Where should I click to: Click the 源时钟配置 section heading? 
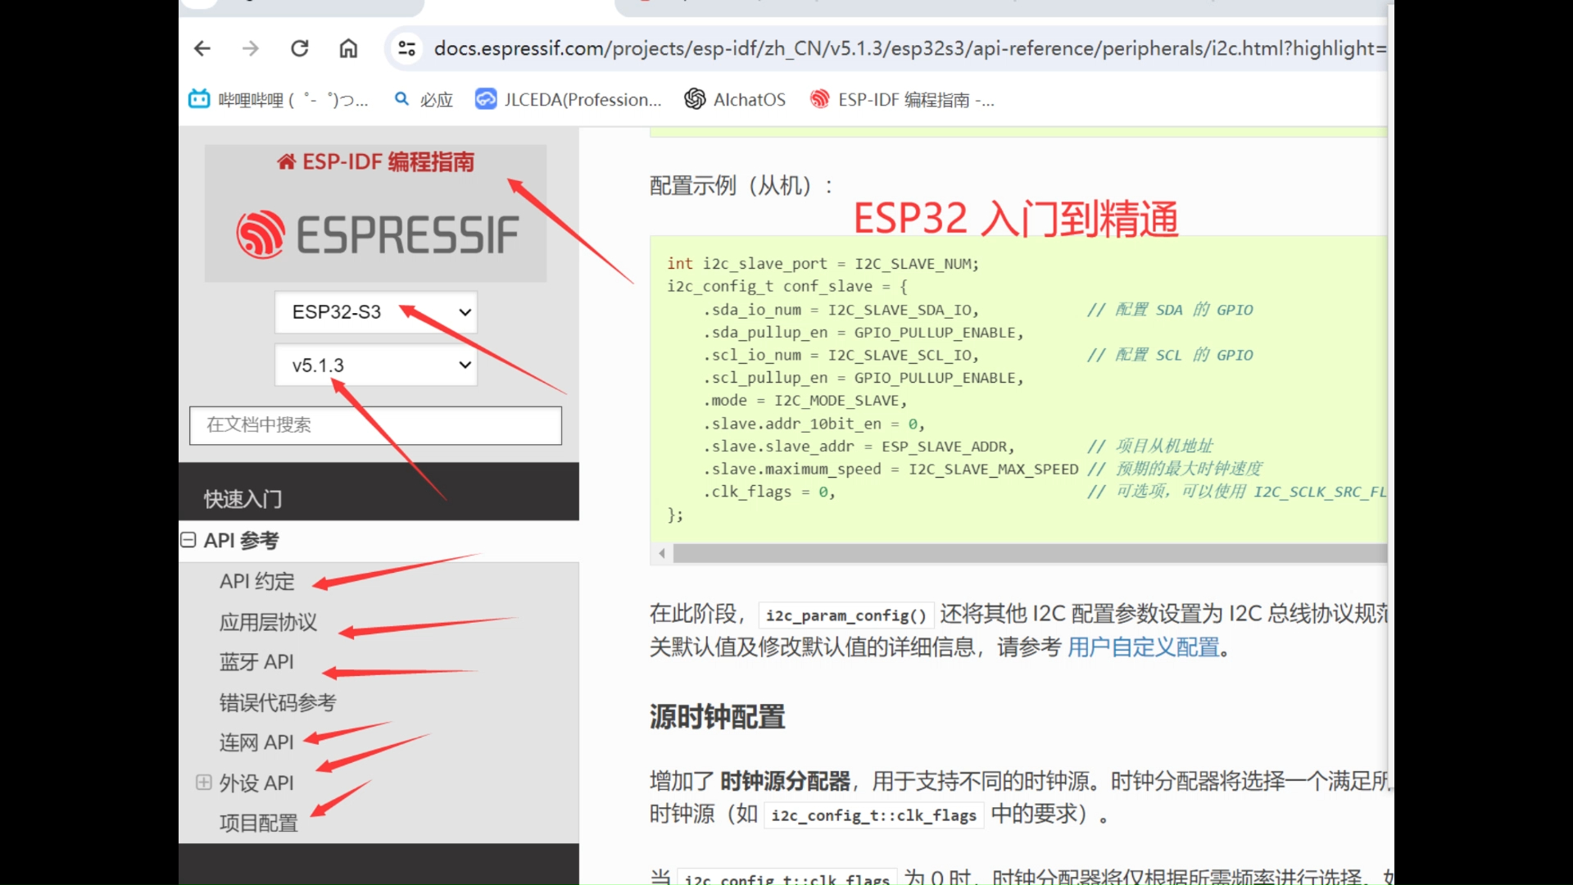click(717, 717)
